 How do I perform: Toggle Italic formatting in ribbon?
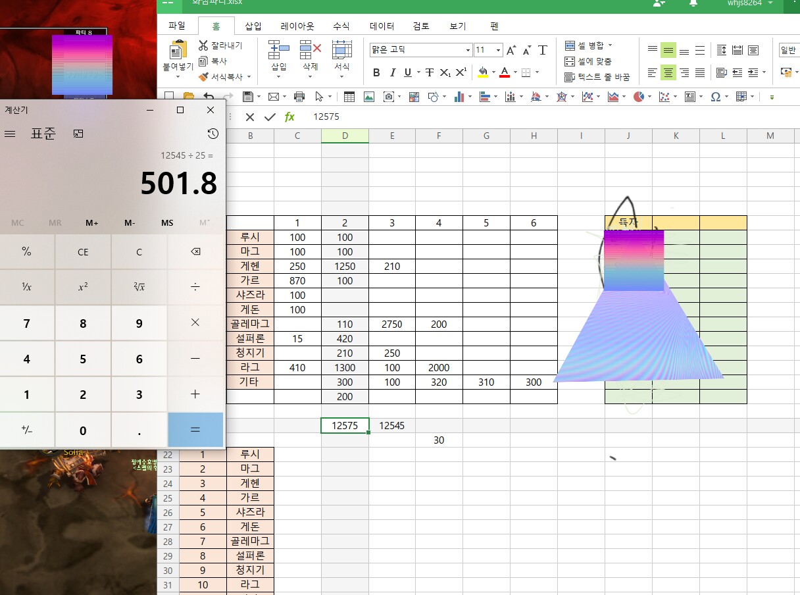coord(393,72)
